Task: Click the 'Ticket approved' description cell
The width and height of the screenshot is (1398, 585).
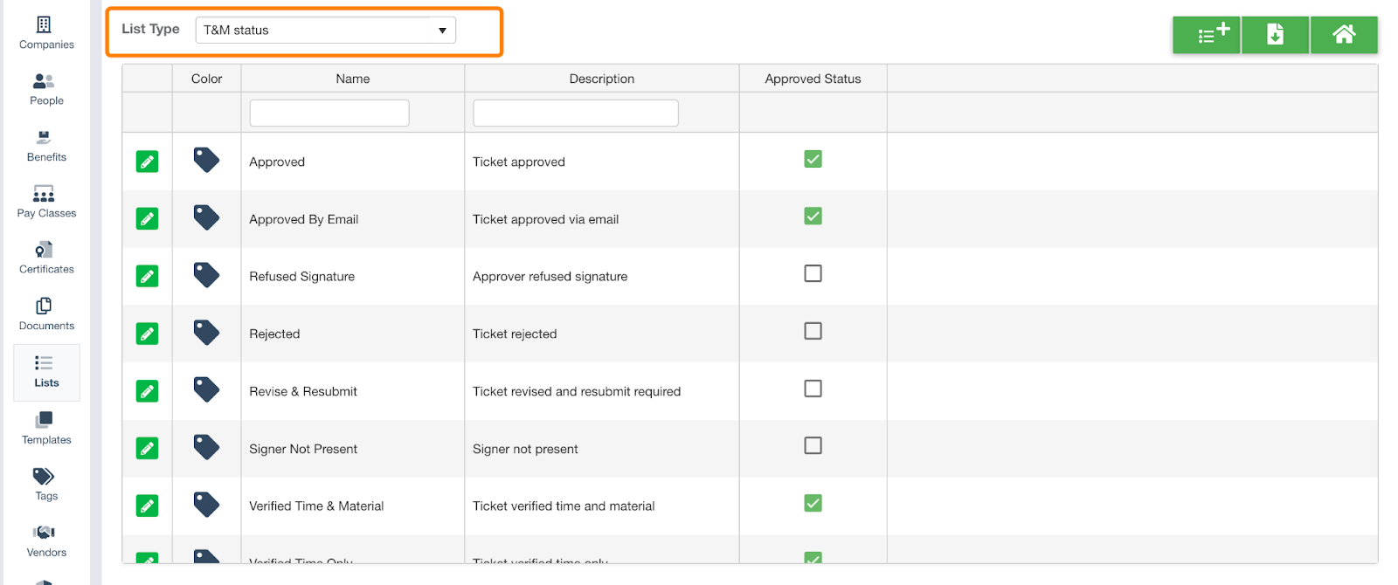Action: pyautogui.click(x=519, y=162)
